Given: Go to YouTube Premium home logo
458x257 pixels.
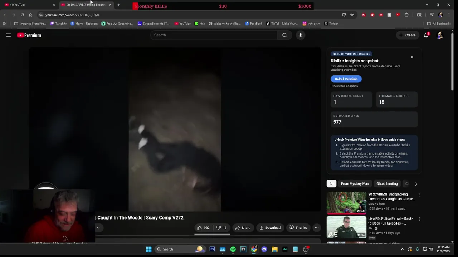Looking at the screenshot, I should click(x=29, y=35).
